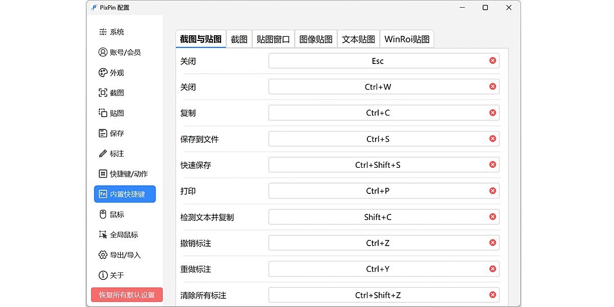Delete the Ctrl+P print shortcut
This screenshot has height=307, width=614.
click(493, 190)
